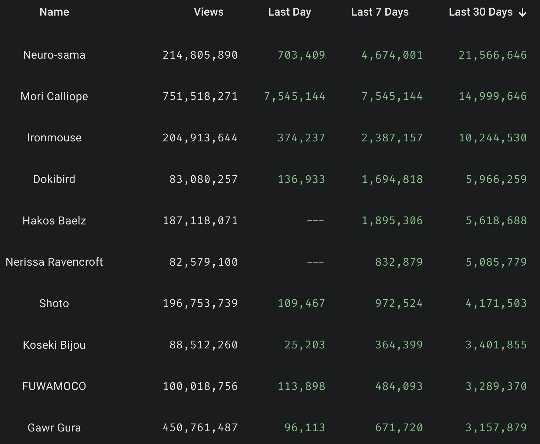Click Dokibird's last day value 136,933
This screenshot has width=540, height=444.
301,179
